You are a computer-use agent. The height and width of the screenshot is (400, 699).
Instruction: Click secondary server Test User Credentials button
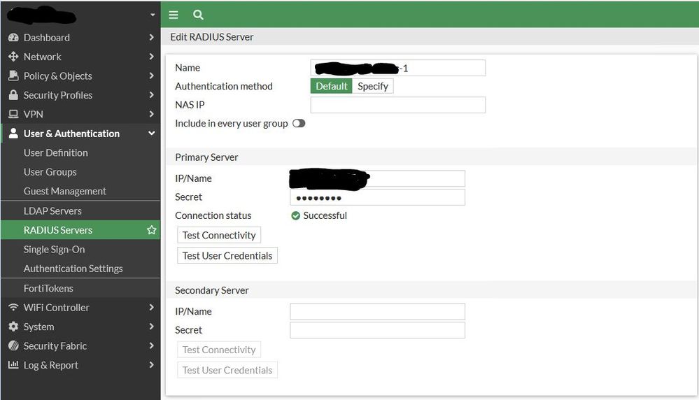coord(227,370)
